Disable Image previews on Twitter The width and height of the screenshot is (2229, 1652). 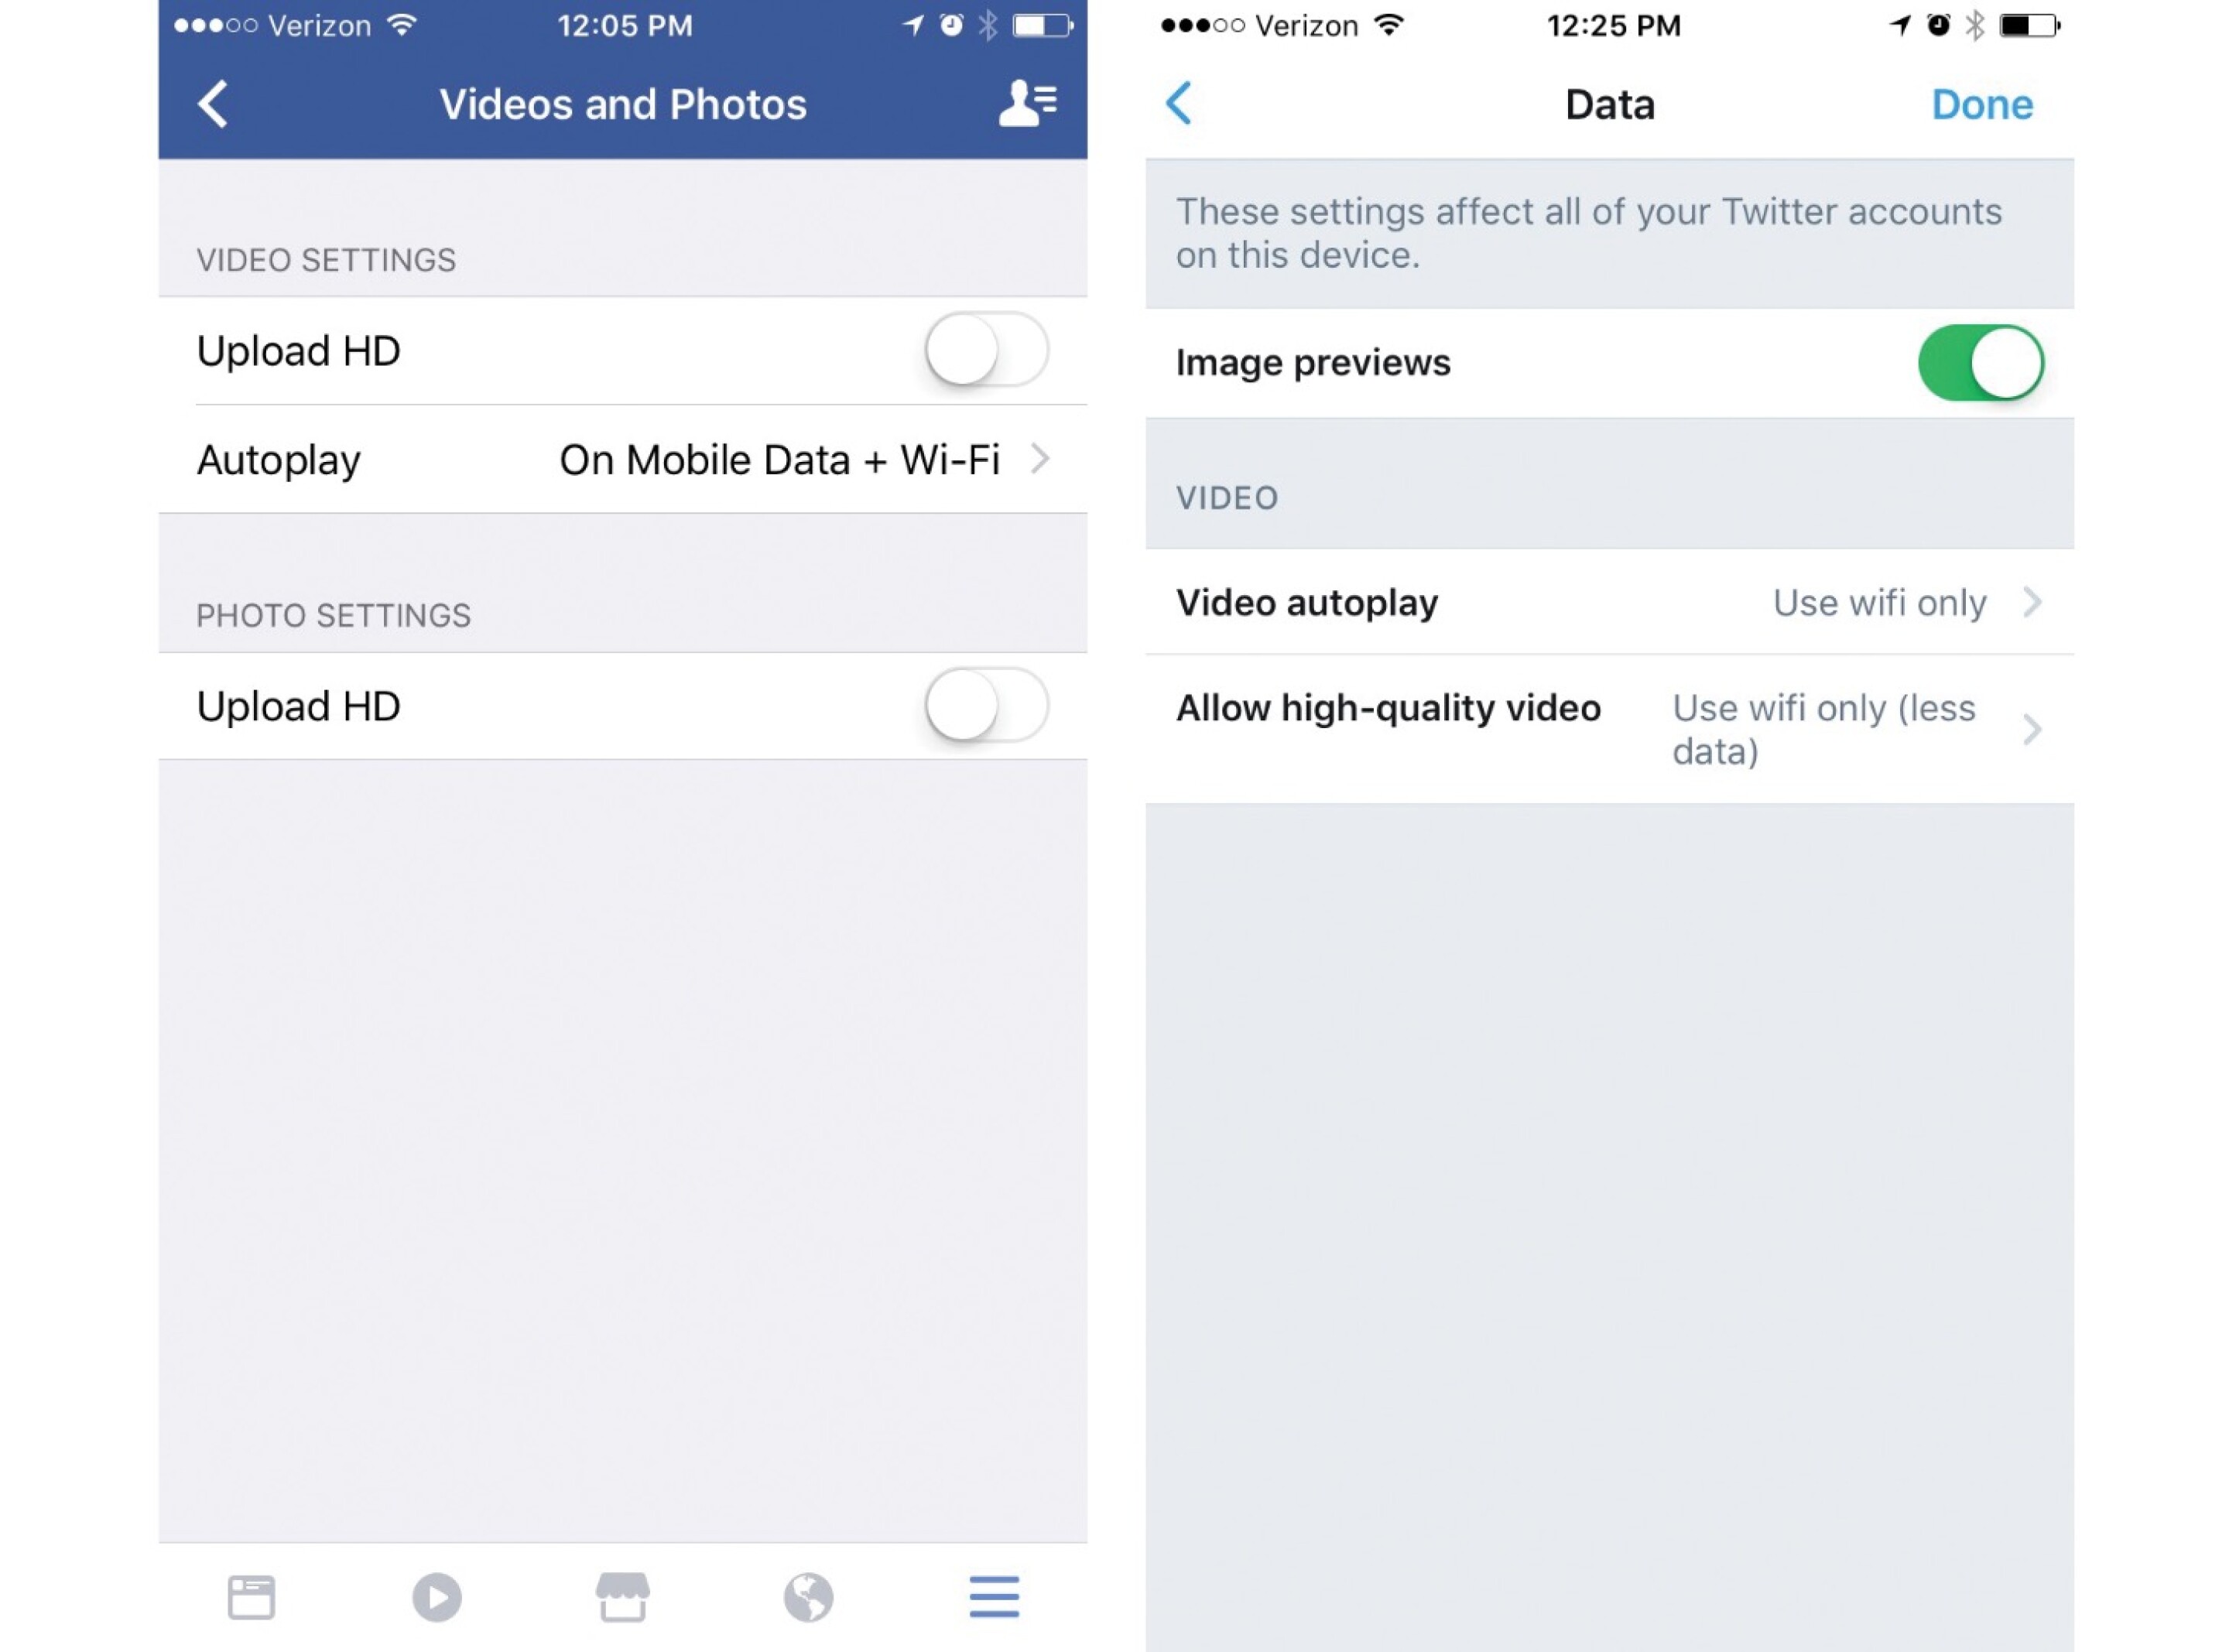click(x=1981, y=362)
